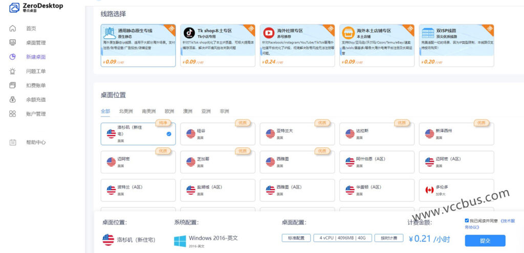Open 首页 home icon in sidebar

click(13, 29)
